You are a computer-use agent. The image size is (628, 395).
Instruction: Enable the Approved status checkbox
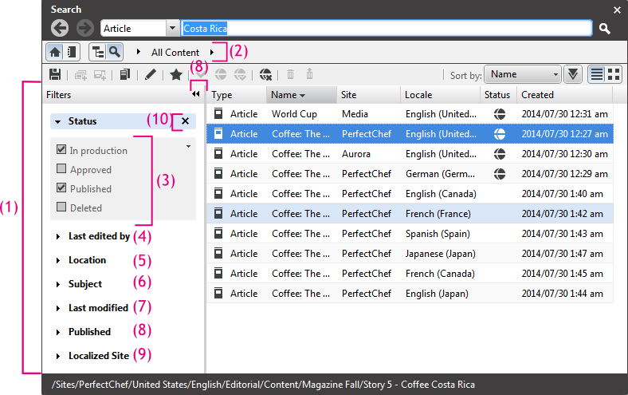(x=61, y=169)
